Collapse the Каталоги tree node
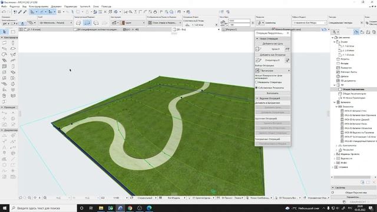Image resolution: width=377 pixels, height=212 pixels. point(335,102)
